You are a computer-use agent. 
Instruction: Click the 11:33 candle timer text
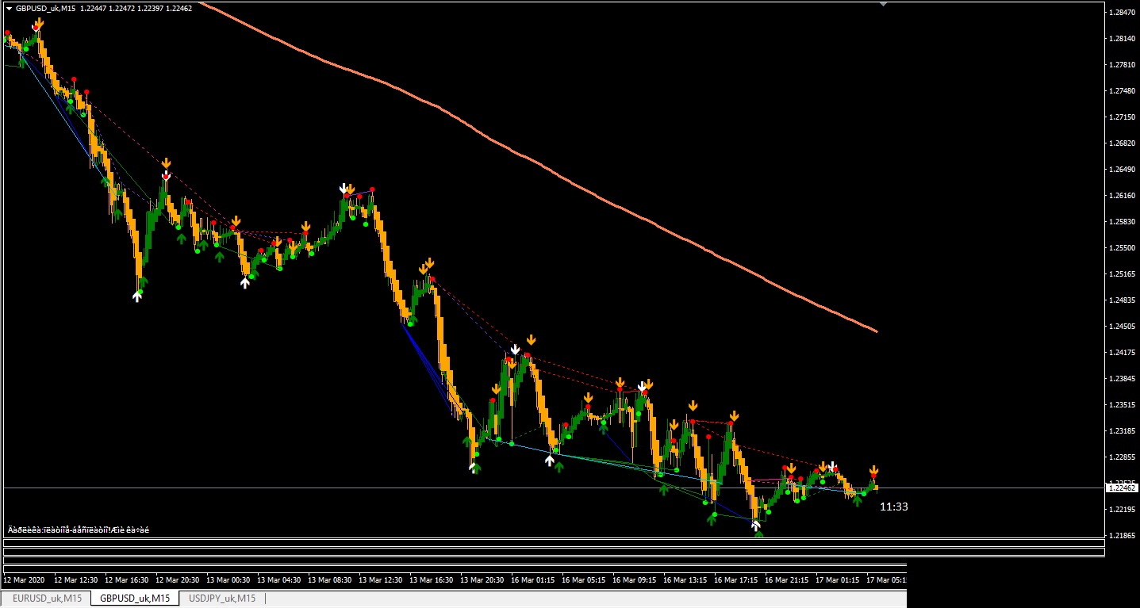click(894, 507)
